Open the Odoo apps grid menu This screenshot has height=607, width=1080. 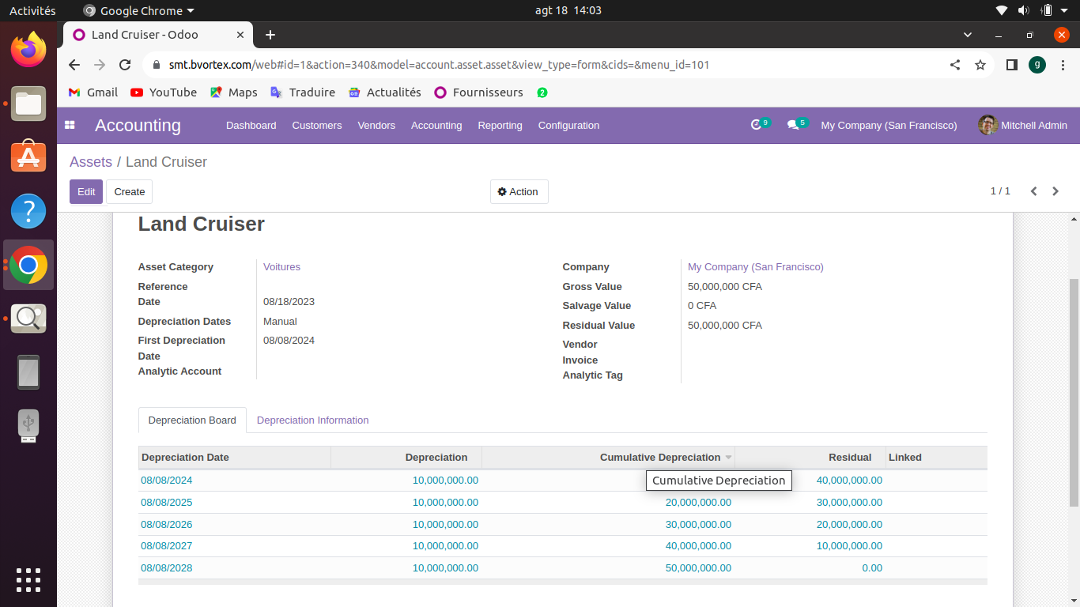pos(70,125)
